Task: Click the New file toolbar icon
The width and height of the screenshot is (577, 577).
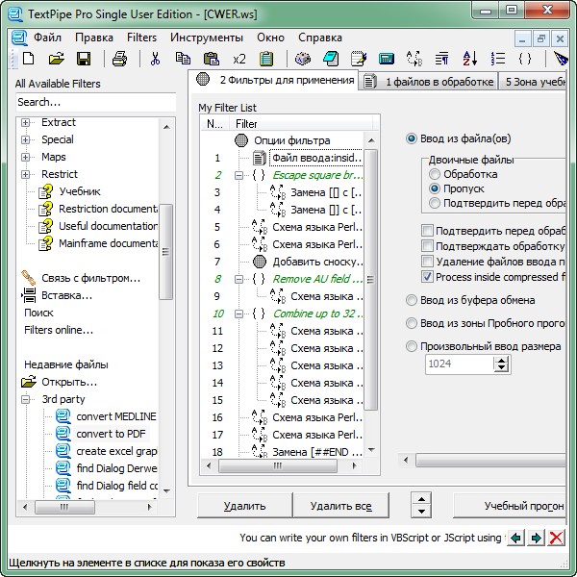Action: [x=28, y=60]
